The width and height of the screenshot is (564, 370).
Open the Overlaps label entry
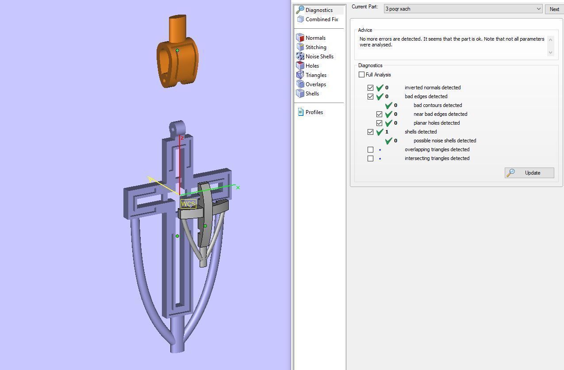click(315, 84)
